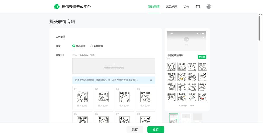
Task: Focus the meaning word field under sticker 02
Action: [x=103, y=106]
